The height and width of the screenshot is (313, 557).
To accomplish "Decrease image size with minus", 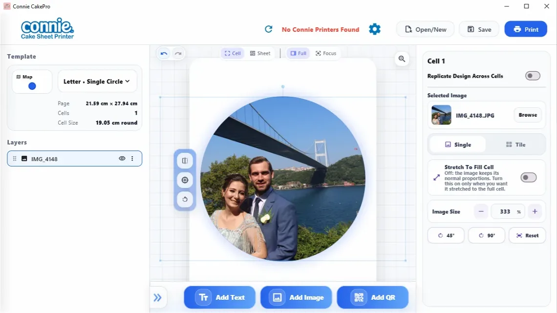I will [481, 211].
